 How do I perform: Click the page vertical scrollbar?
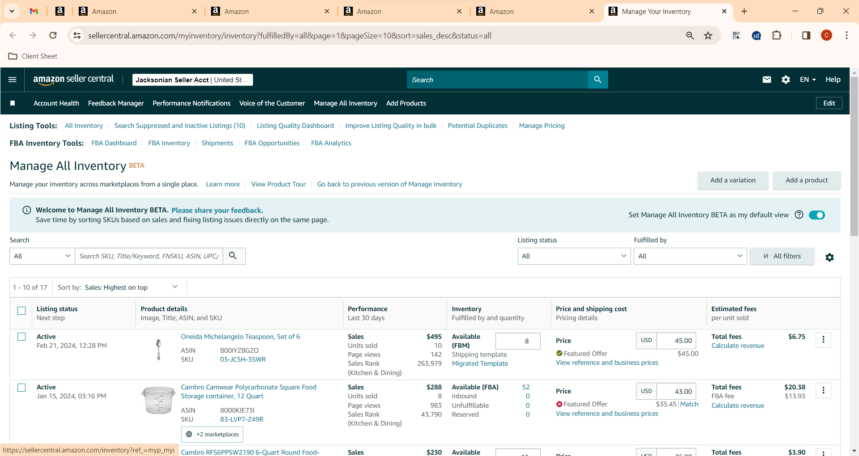(854, 156)
